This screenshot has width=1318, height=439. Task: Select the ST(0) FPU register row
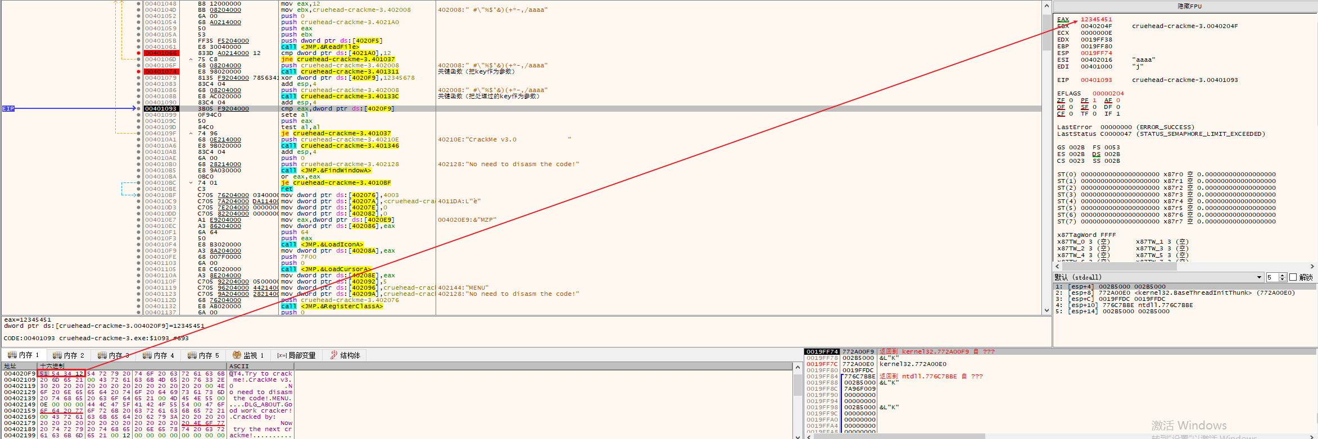(x=1166, y=175)
